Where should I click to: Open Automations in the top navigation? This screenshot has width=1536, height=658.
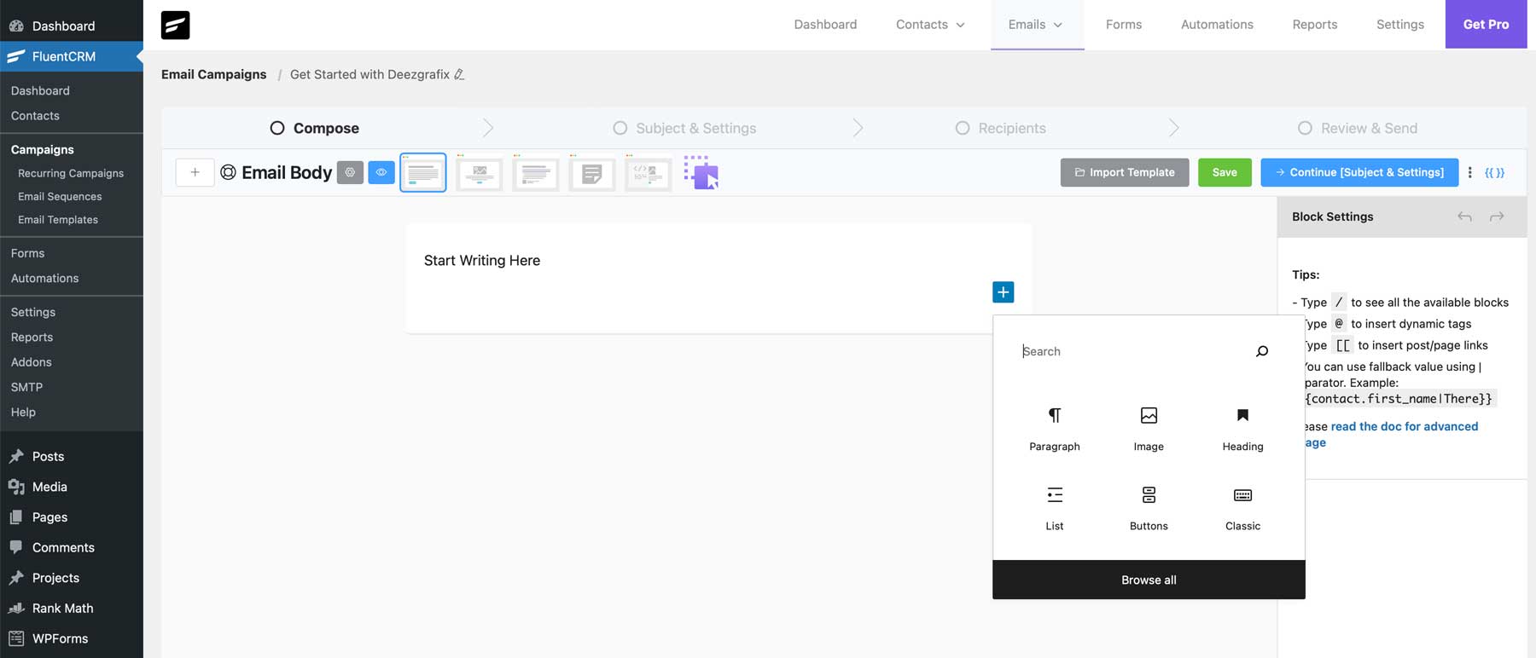pos(1217,25)
